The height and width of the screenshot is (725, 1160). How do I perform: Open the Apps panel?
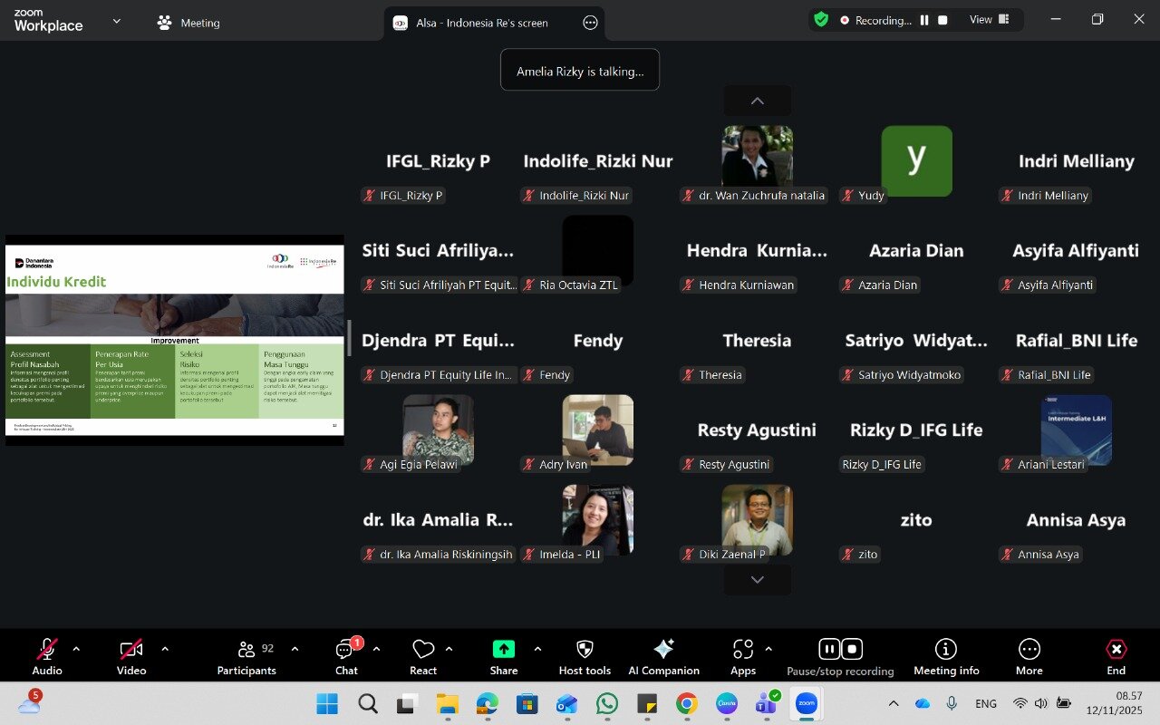[743, 656]
